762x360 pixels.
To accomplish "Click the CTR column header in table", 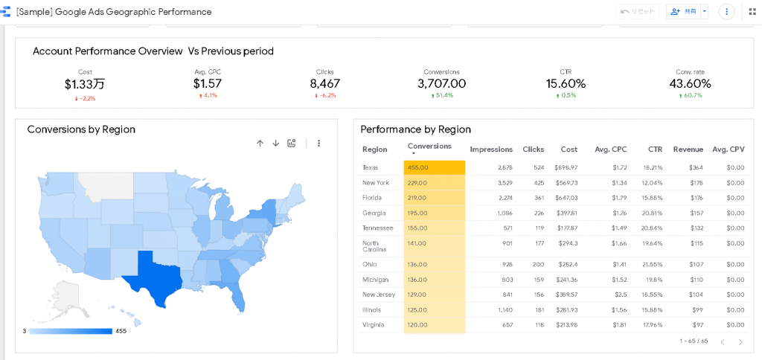I will pyautogui.click(x=654, y=150).
